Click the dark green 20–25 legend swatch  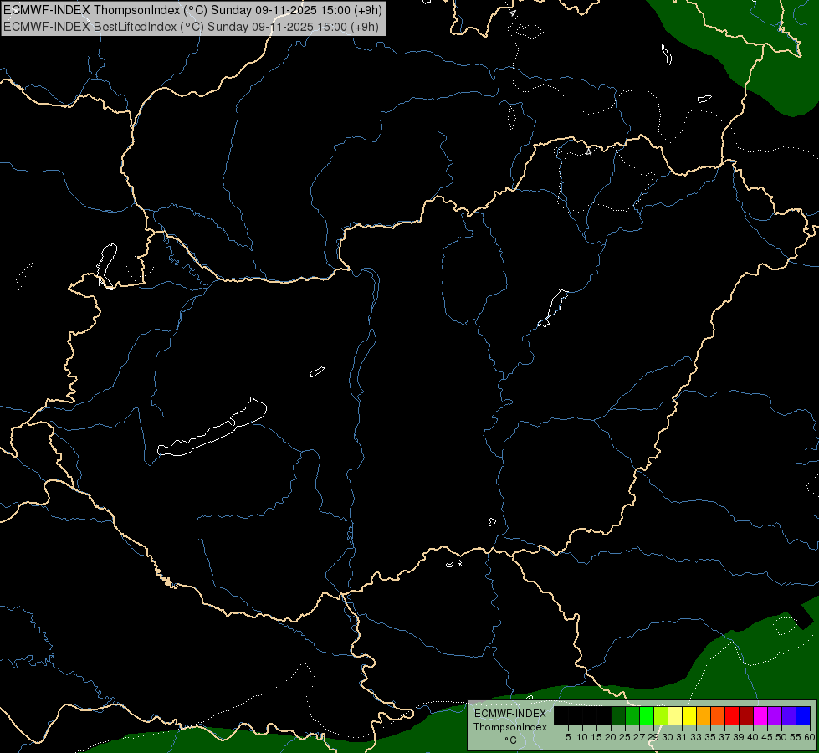(x=618, y=715)
